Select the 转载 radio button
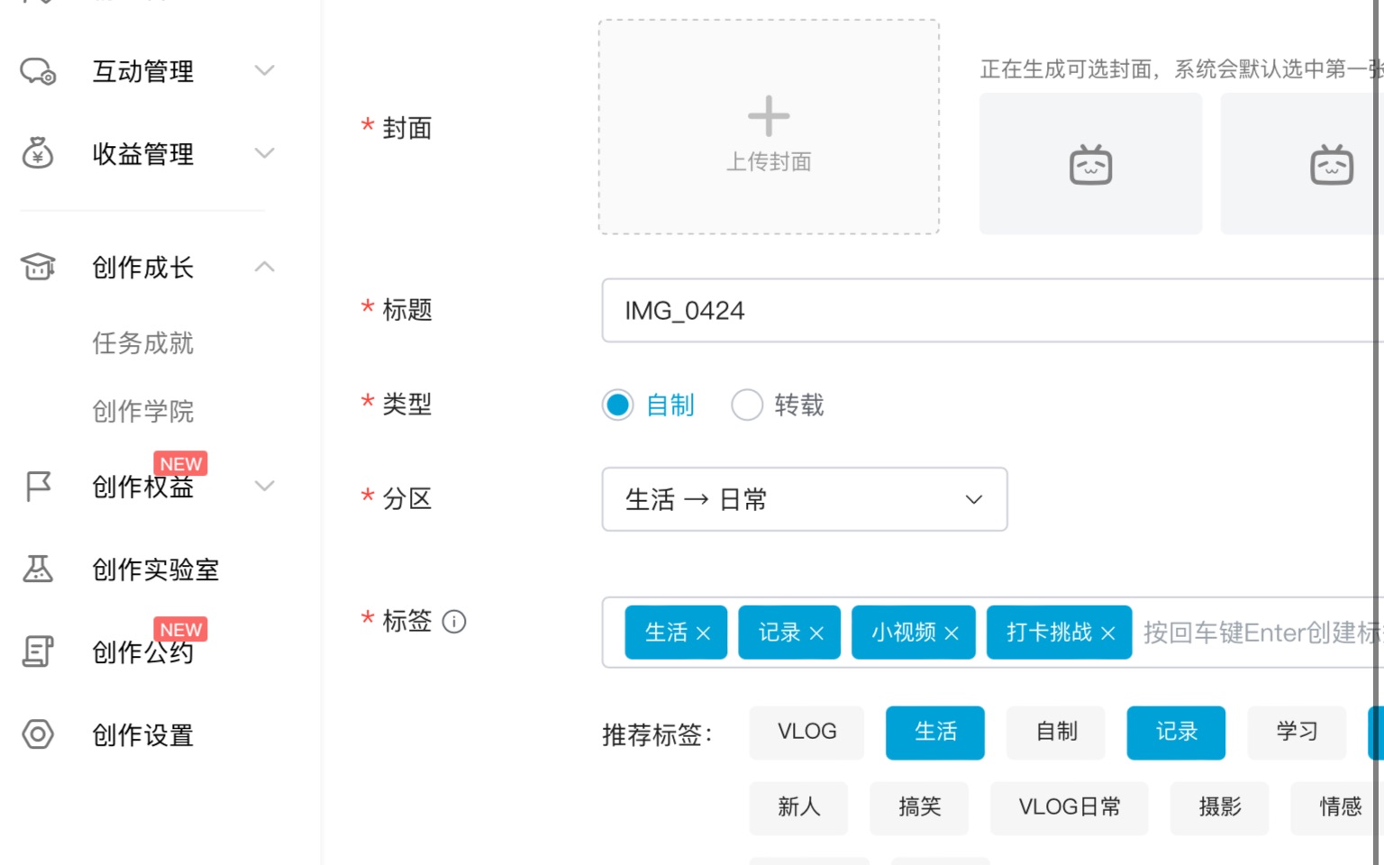This screenshot has height=865, width=1384. click(x=747, y=405)
